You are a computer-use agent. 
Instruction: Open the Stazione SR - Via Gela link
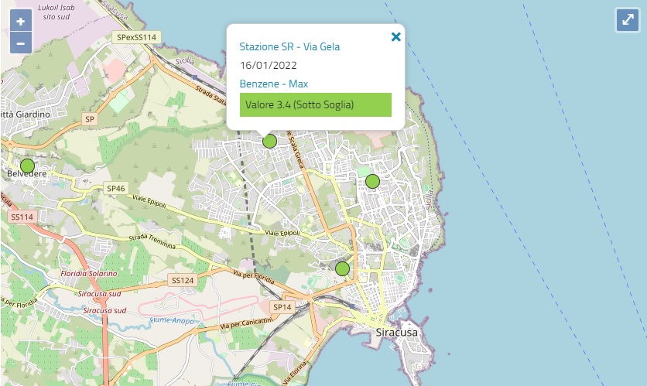click(x=289, y=46)
